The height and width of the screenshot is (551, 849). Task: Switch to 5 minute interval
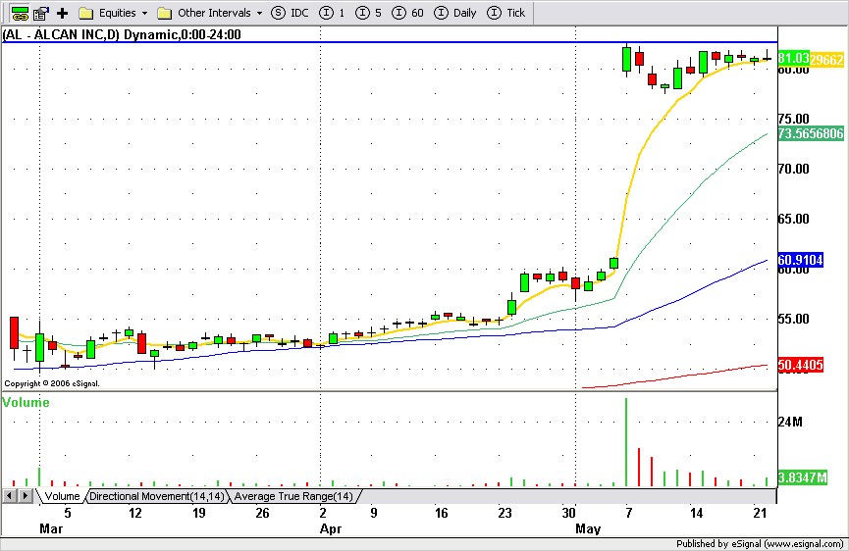tap(368, 13)
